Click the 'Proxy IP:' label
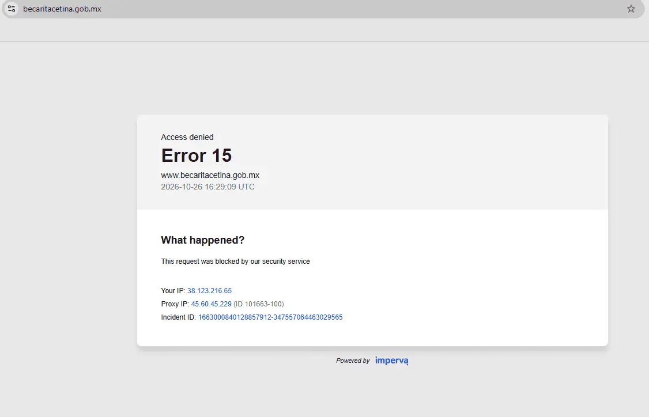 (175, 304)
